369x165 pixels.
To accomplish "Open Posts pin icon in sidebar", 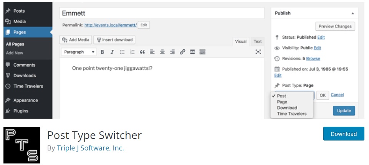I will pyautogui.click(x=8, y=11).
